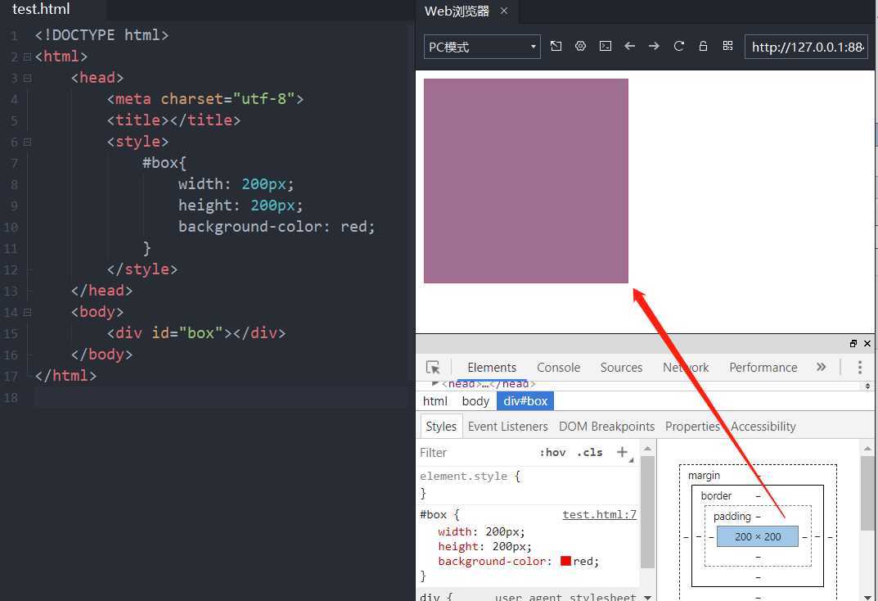Click the lock icon in browser toolbar
Screen dimensions: 878x601
pos(703,46)
